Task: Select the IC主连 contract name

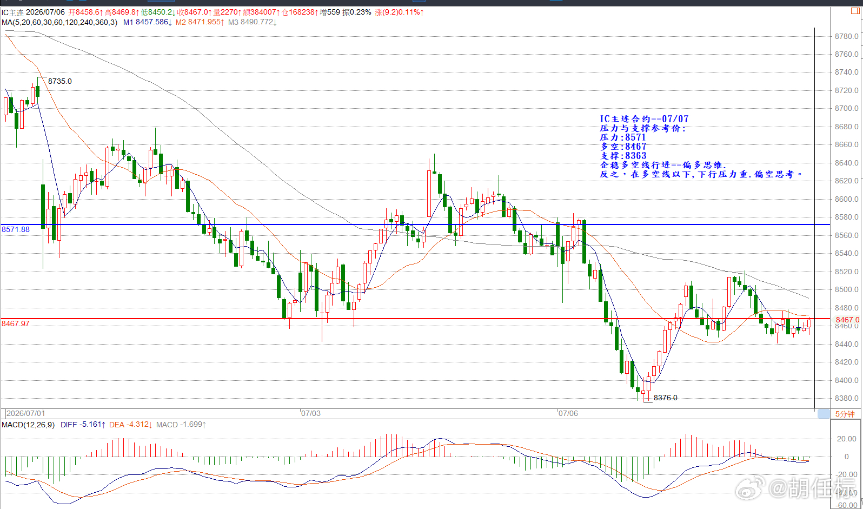Action: [12, 12]
